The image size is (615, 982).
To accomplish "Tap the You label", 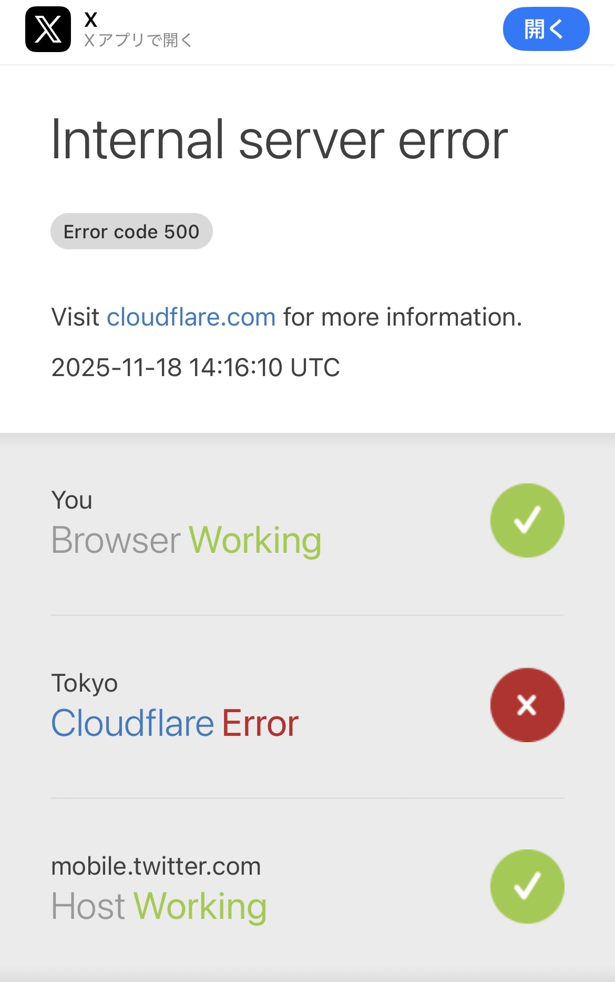I will pyautogui.click(x=71, y=500).
